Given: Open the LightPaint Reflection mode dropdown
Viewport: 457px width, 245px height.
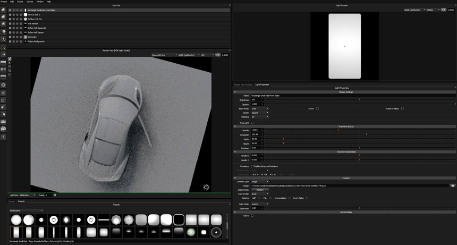Looking at the screenshot, I should coord(28,195).
